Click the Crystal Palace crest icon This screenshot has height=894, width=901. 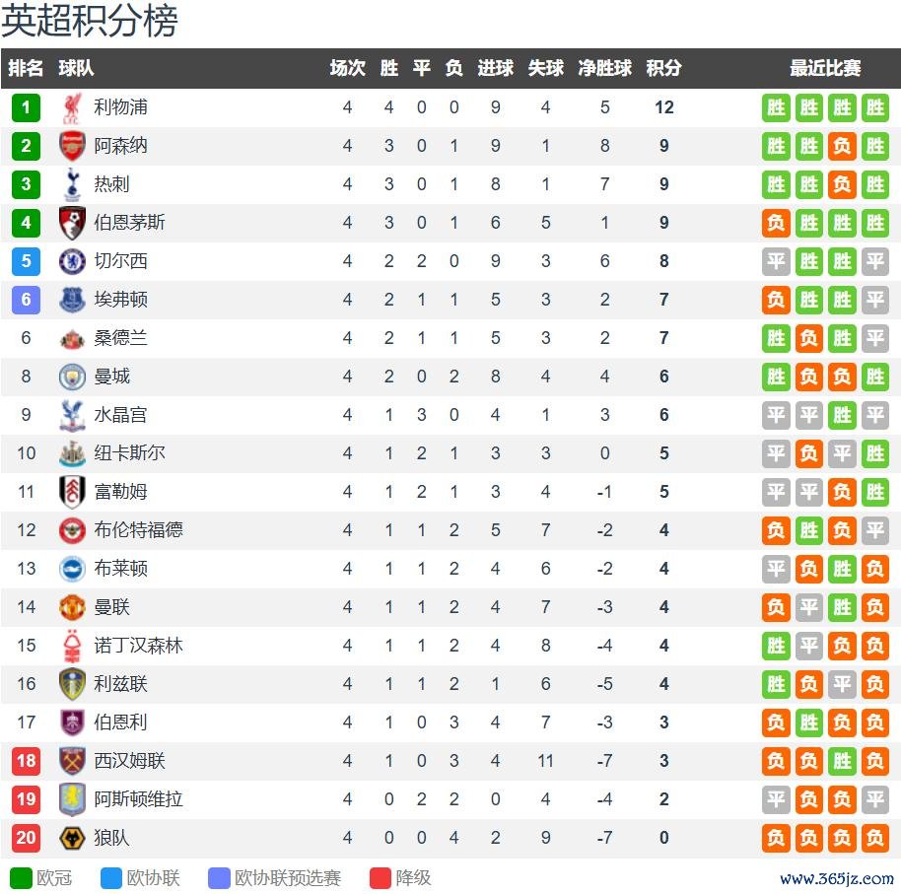coord(72,415)
